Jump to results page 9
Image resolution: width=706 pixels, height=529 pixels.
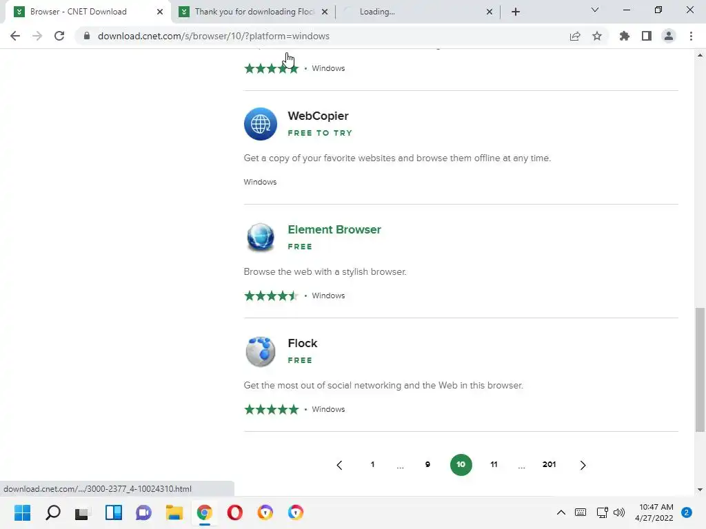[427, 464]
